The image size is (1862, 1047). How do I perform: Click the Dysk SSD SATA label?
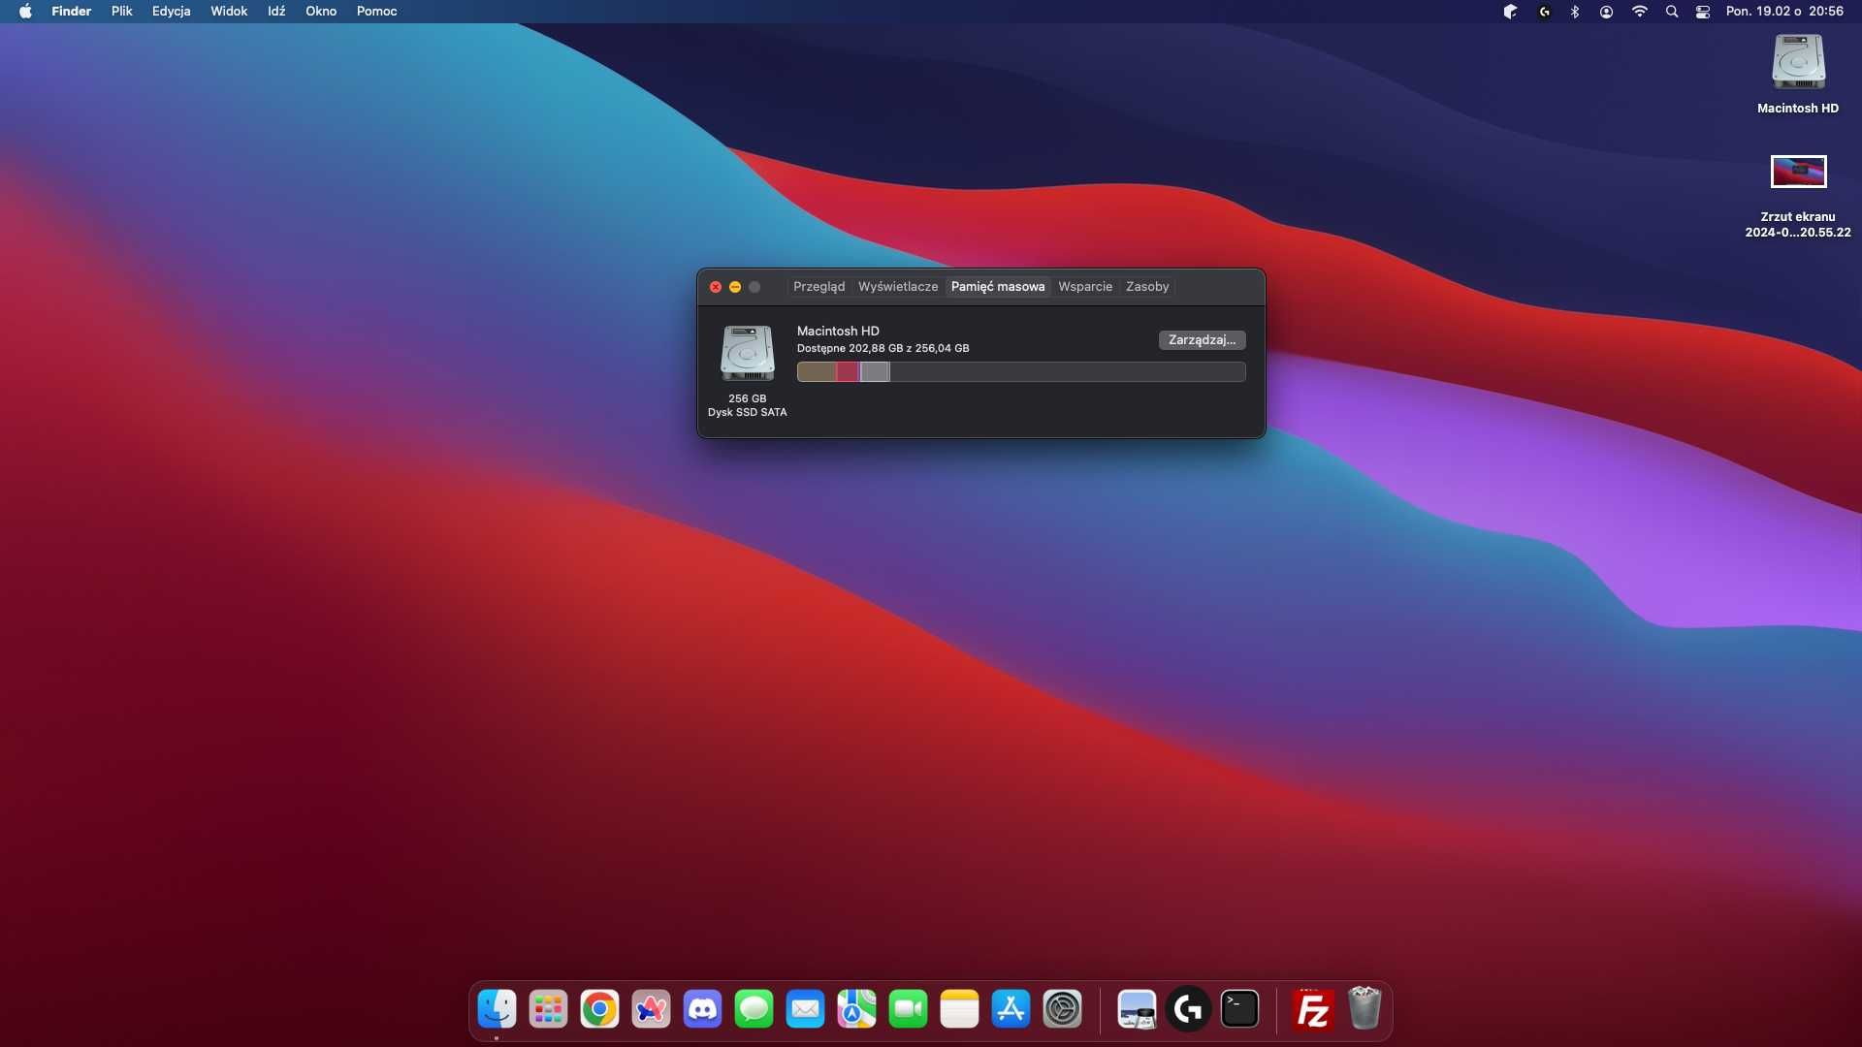coord(747,413)
